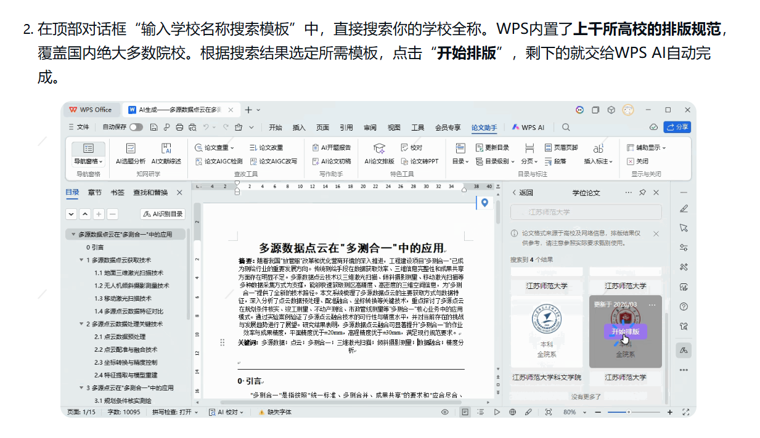
Task: Click the pin icon in 学位论文 panel
Action: pos(642,192)
